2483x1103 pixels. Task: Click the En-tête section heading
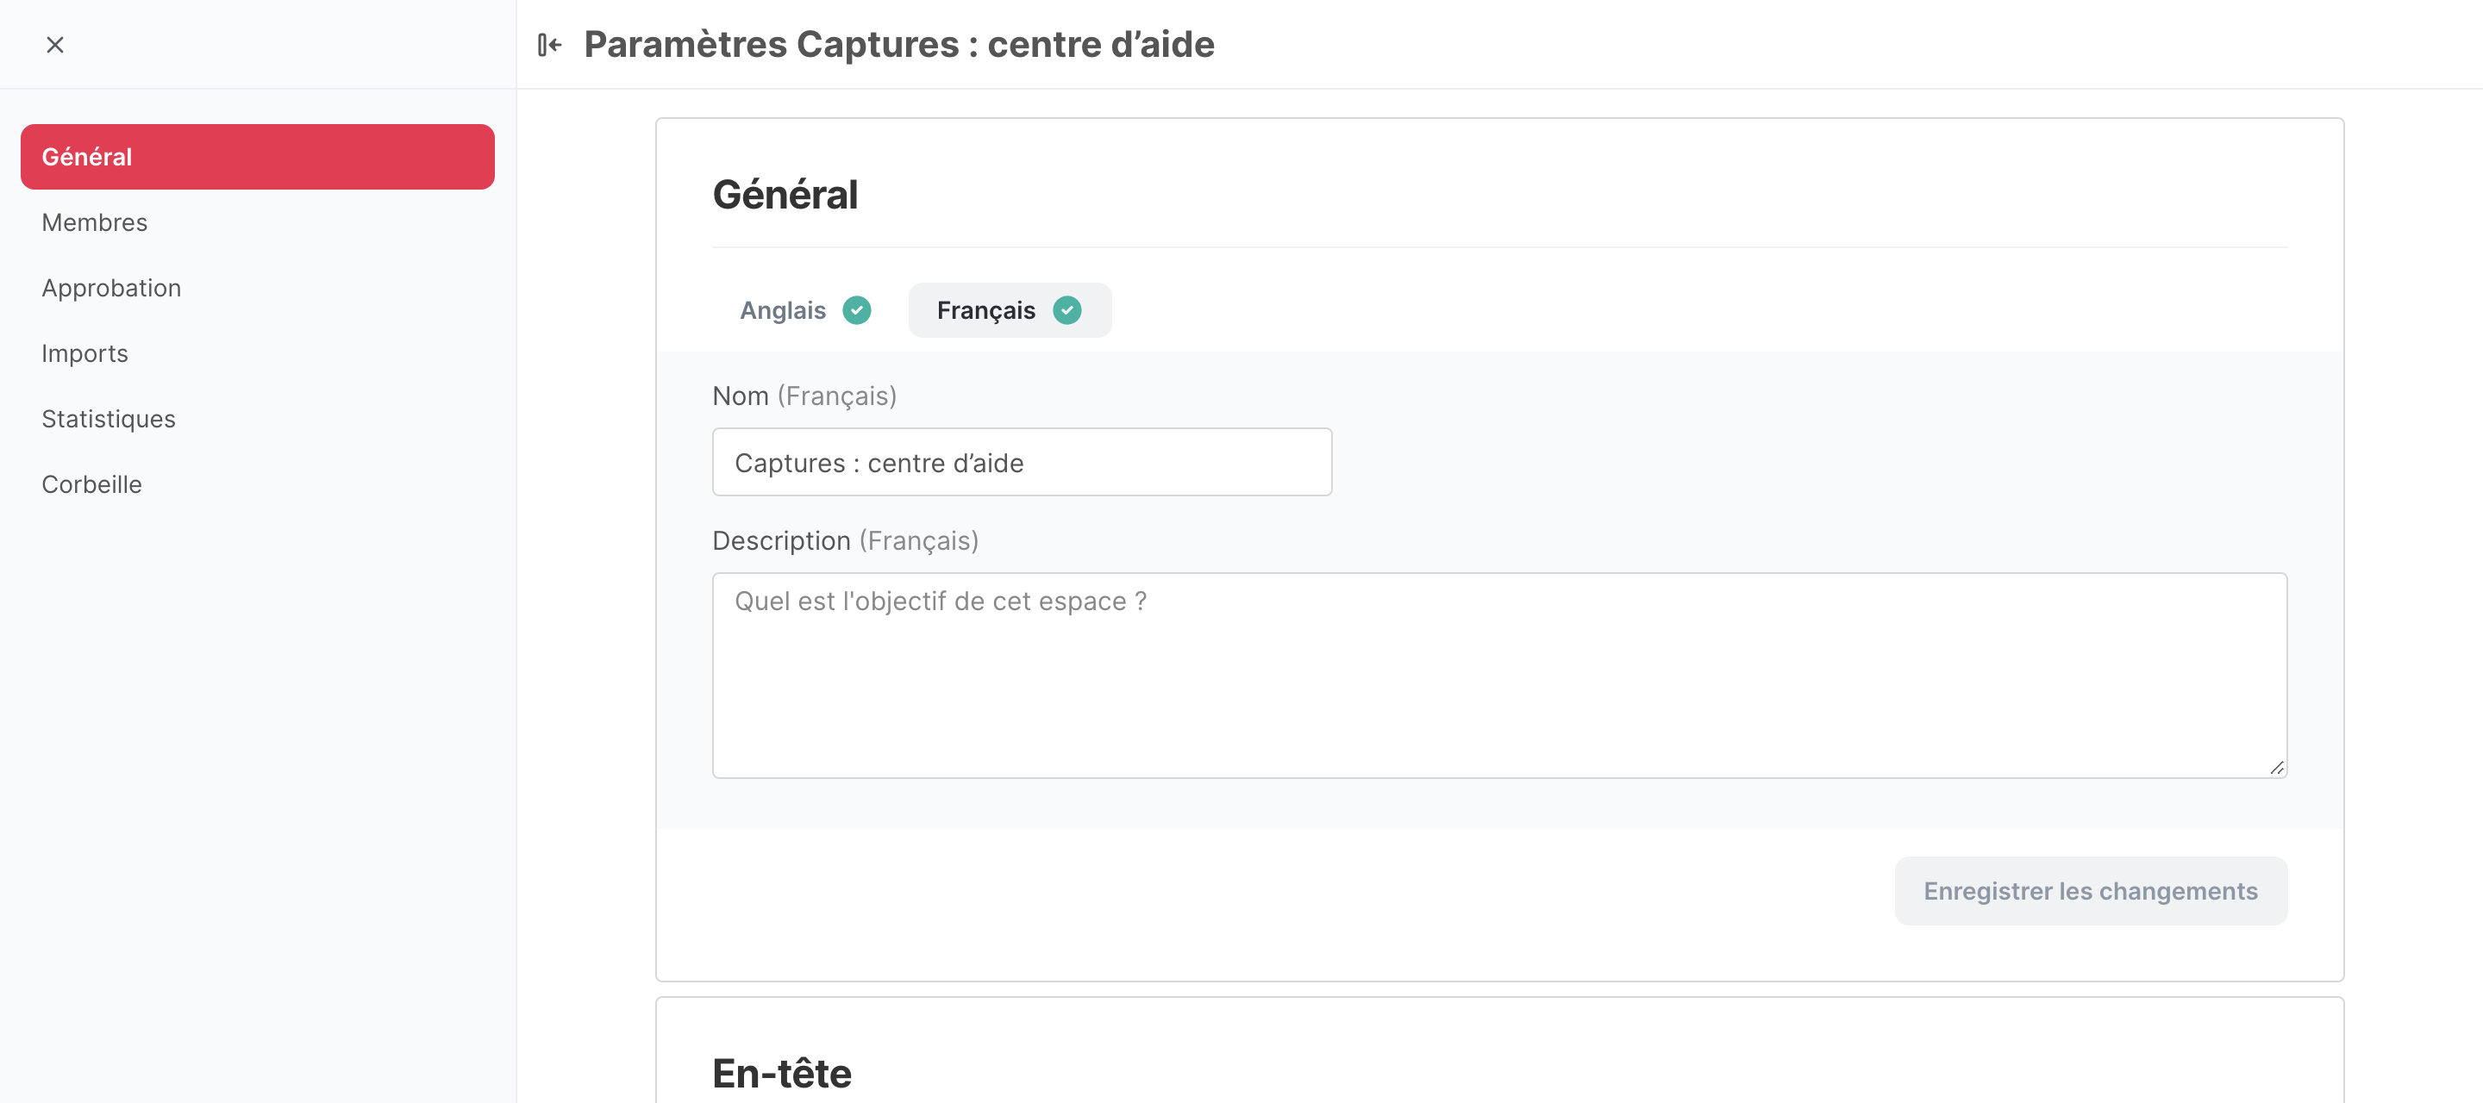pos(782,1073)
